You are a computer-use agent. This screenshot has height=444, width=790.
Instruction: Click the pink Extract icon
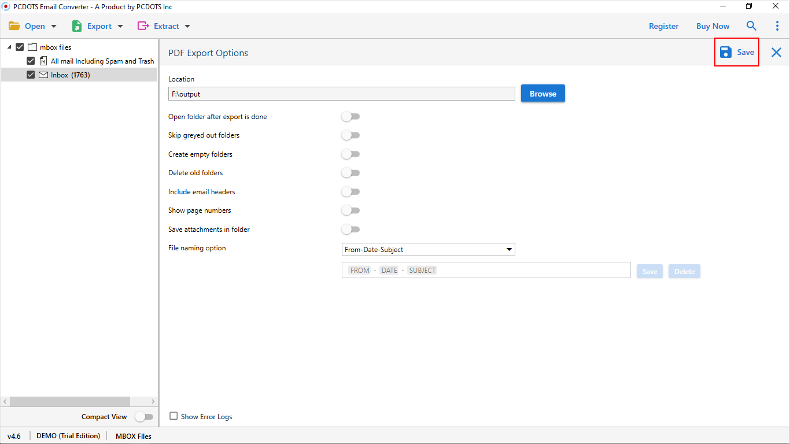pyautogui.click(x=143, y=26)
